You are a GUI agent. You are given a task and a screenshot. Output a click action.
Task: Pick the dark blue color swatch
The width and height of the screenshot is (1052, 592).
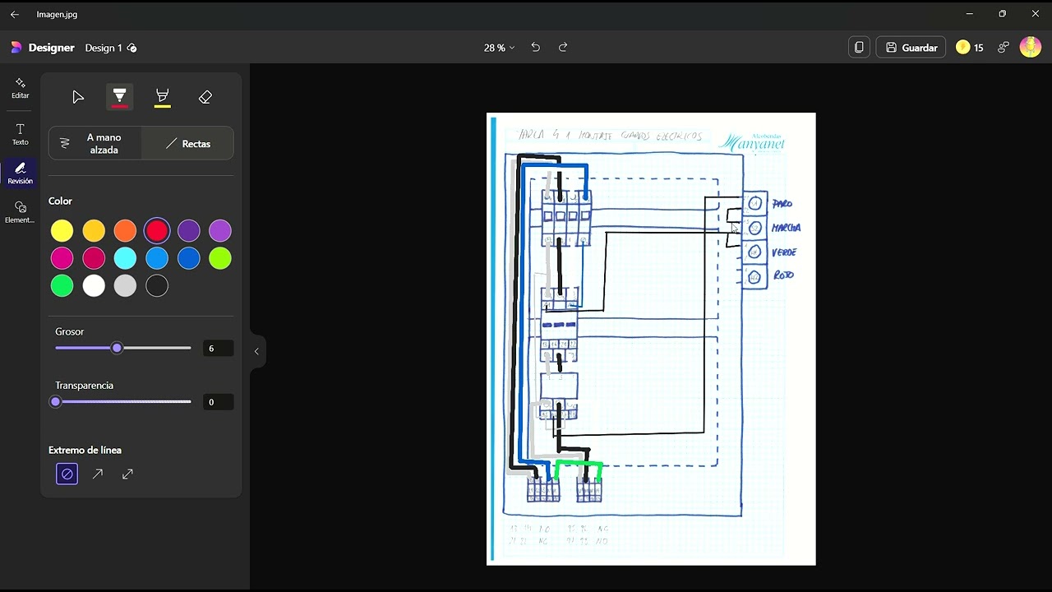point(188,258)
